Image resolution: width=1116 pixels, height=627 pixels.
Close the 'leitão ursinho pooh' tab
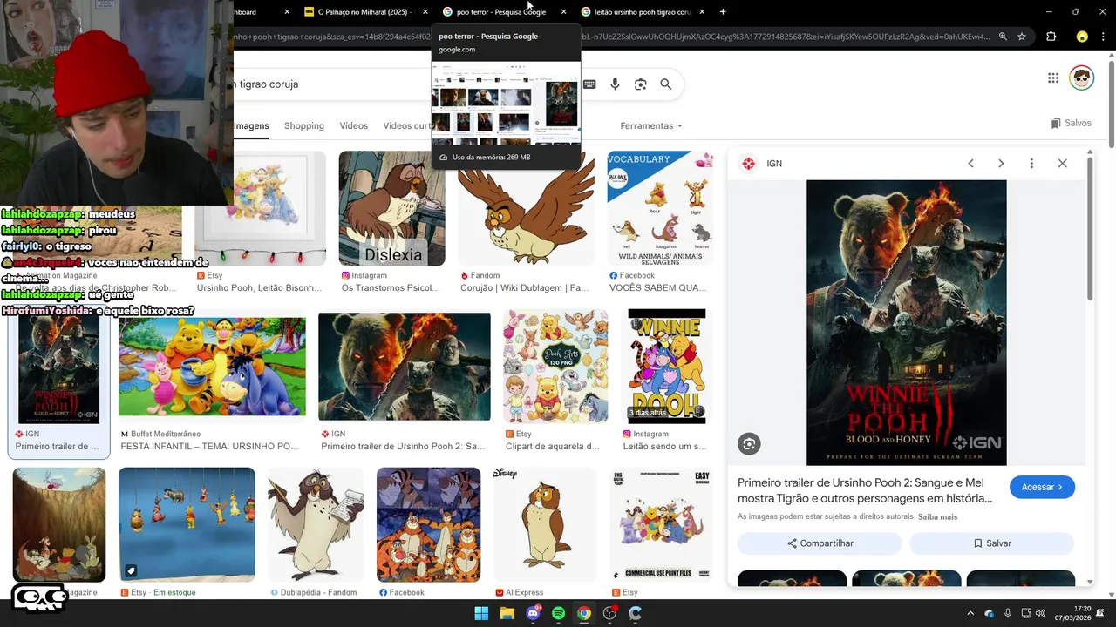[702, 12]
